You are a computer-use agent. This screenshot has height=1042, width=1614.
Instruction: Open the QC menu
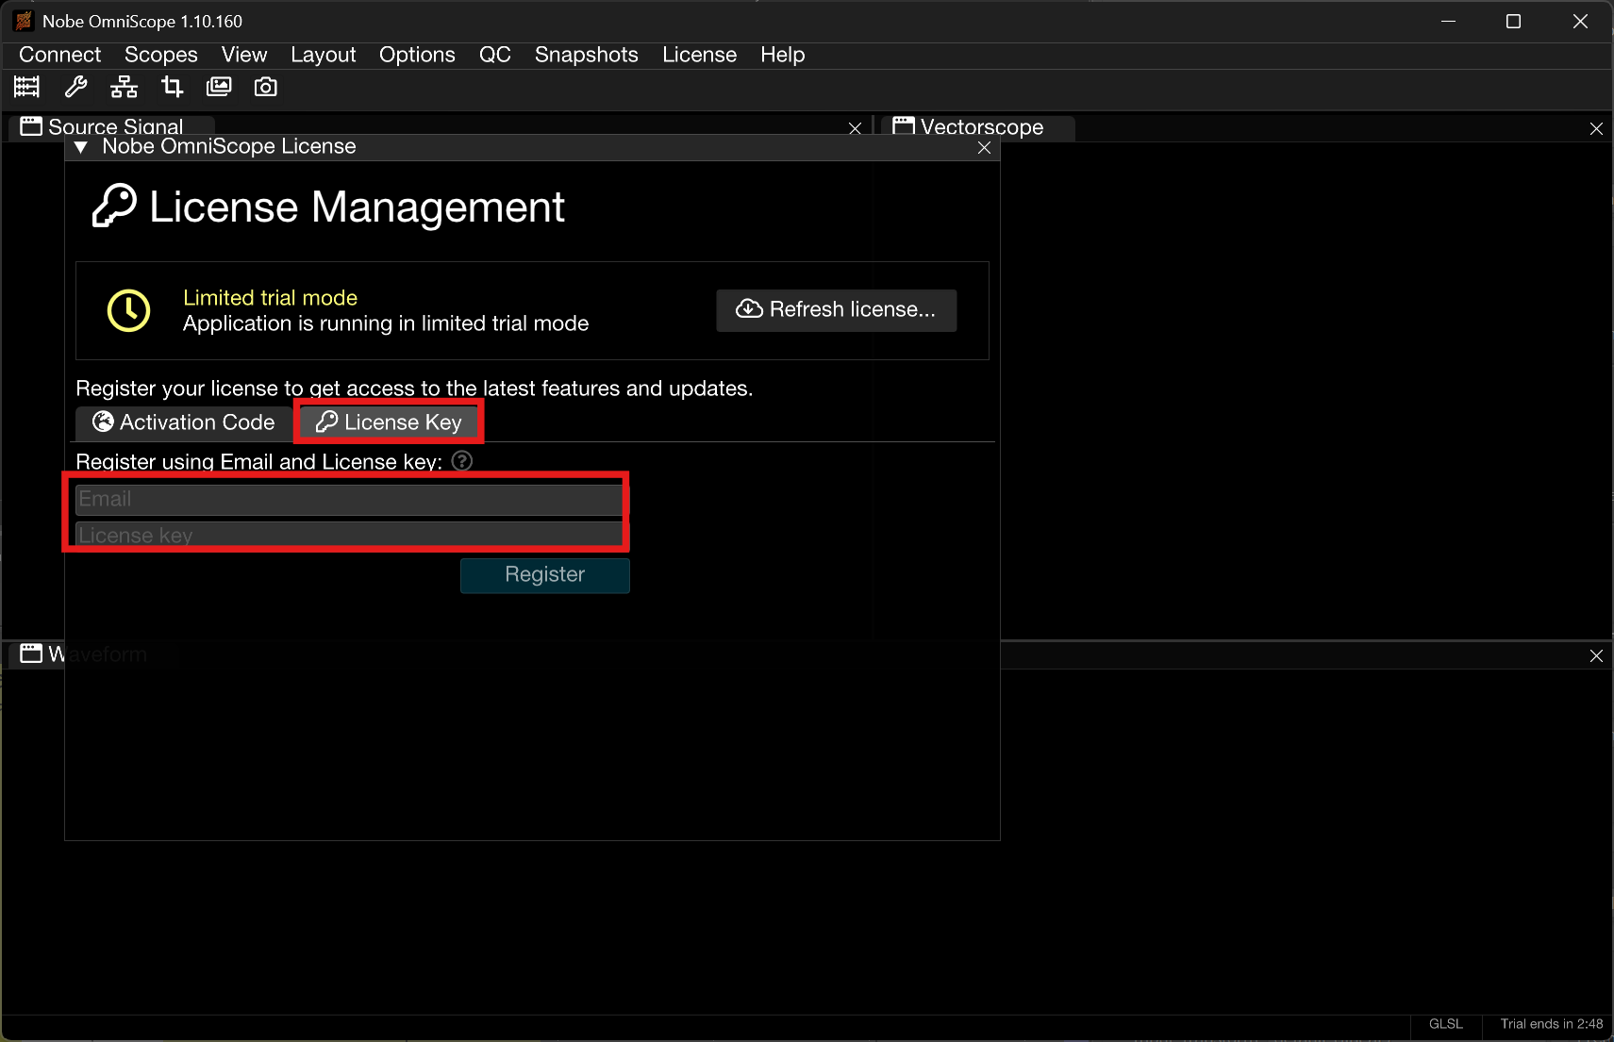pyautogui.click(x=495, y=55)
